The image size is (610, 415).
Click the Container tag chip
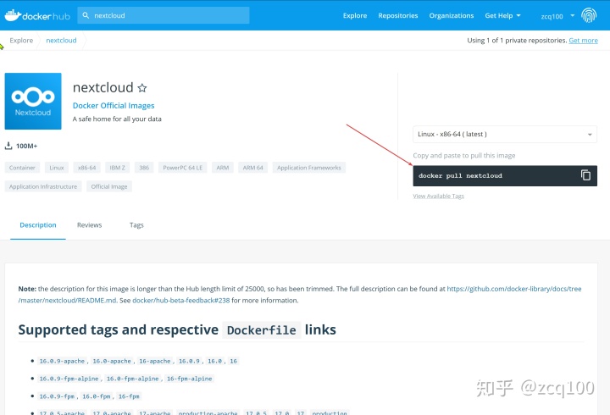click(22, 168)
